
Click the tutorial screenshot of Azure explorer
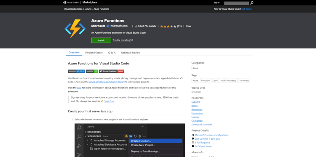[x=130, y=140]
